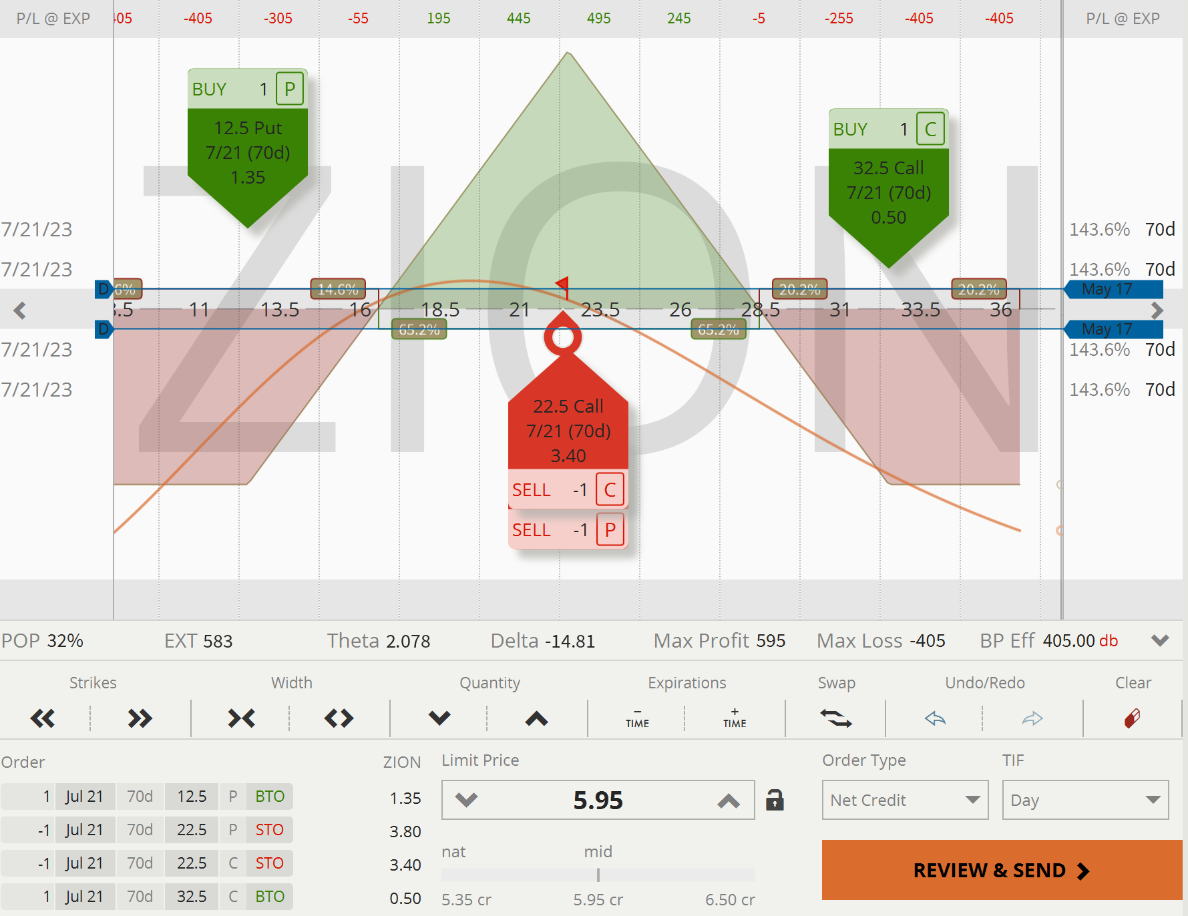
Task: Click the 32.5 strike in order row
Action: [192, 897]
